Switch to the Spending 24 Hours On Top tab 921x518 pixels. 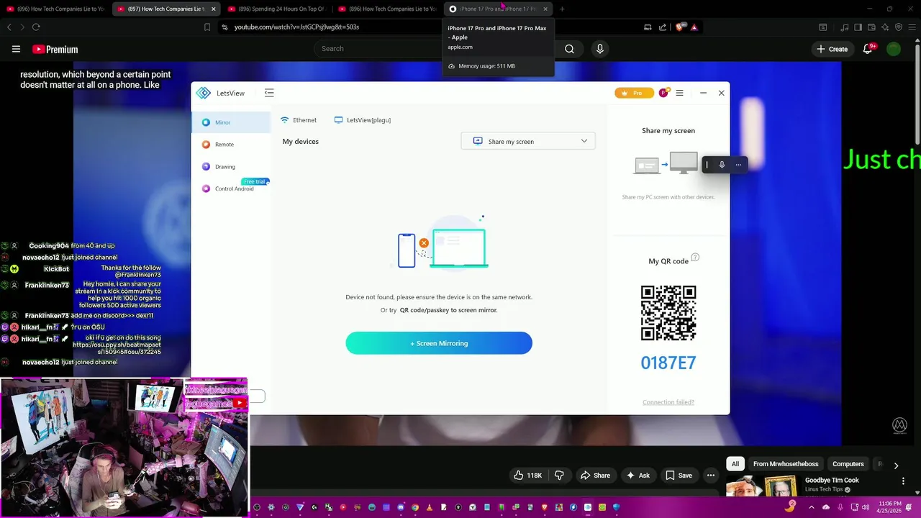[x=276, y=9]
